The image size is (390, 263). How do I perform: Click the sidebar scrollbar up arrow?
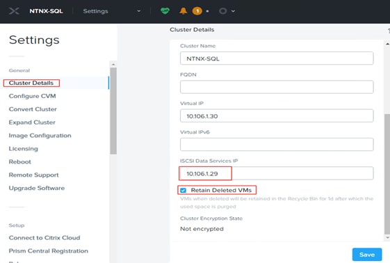click(113, 65)
